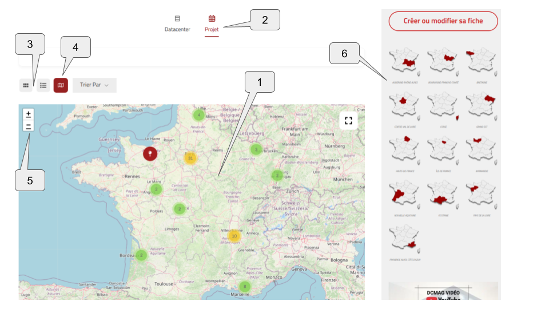The image size is (549, 309).
Task: Expand the Paris cluster of 31
Action: coord(190,158)
